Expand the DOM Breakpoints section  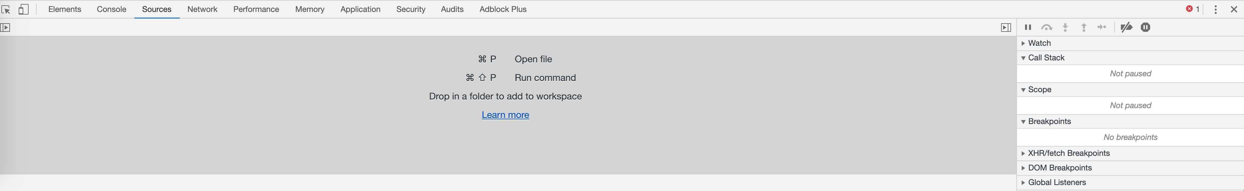tap(1060, 168)
